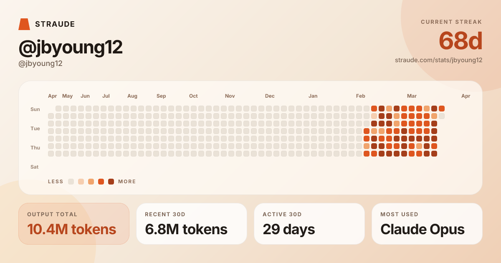Click the Straude logo icon

point(24,24)
